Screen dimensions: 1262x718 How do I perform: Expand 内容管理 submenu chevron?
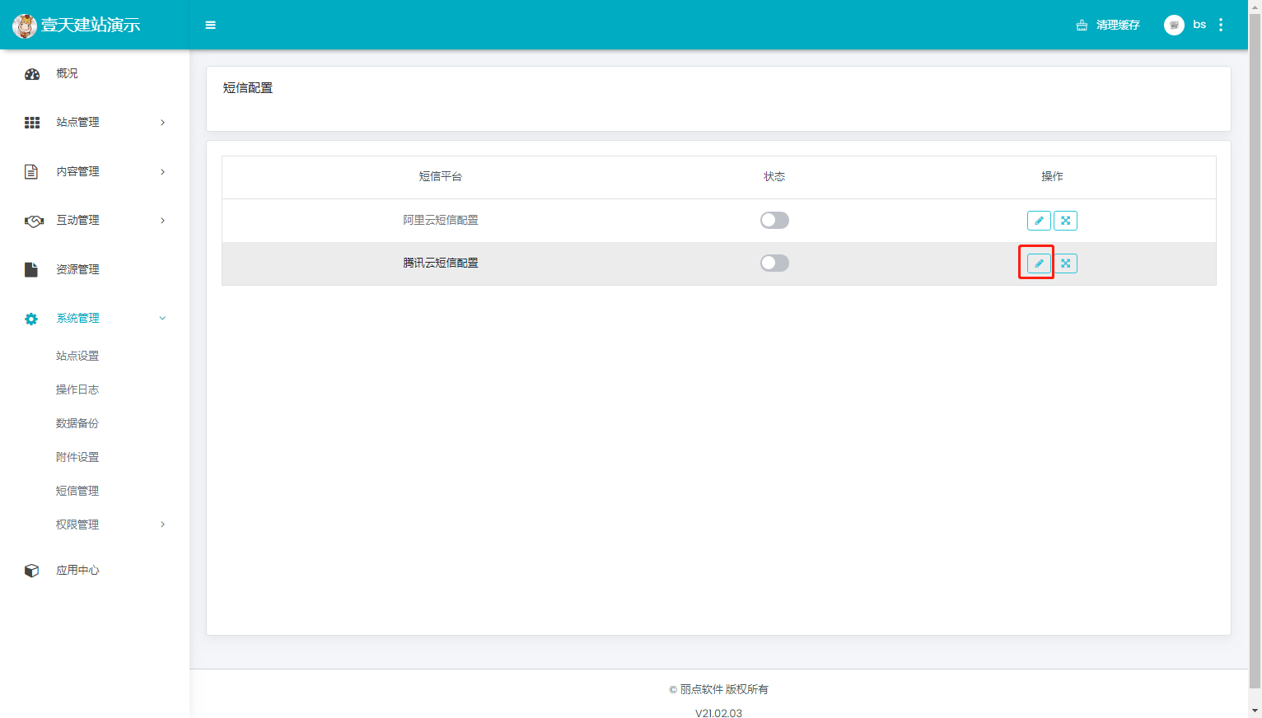click(x=162, y=171)
